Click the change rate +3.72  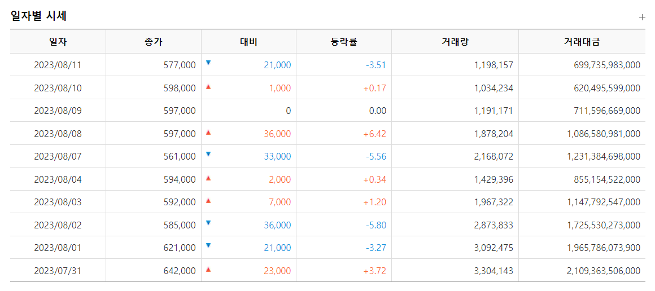374,271
